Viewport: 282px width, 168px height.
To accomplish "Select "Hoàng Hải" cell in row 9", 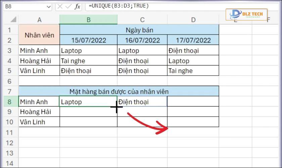I will (39, 112).
